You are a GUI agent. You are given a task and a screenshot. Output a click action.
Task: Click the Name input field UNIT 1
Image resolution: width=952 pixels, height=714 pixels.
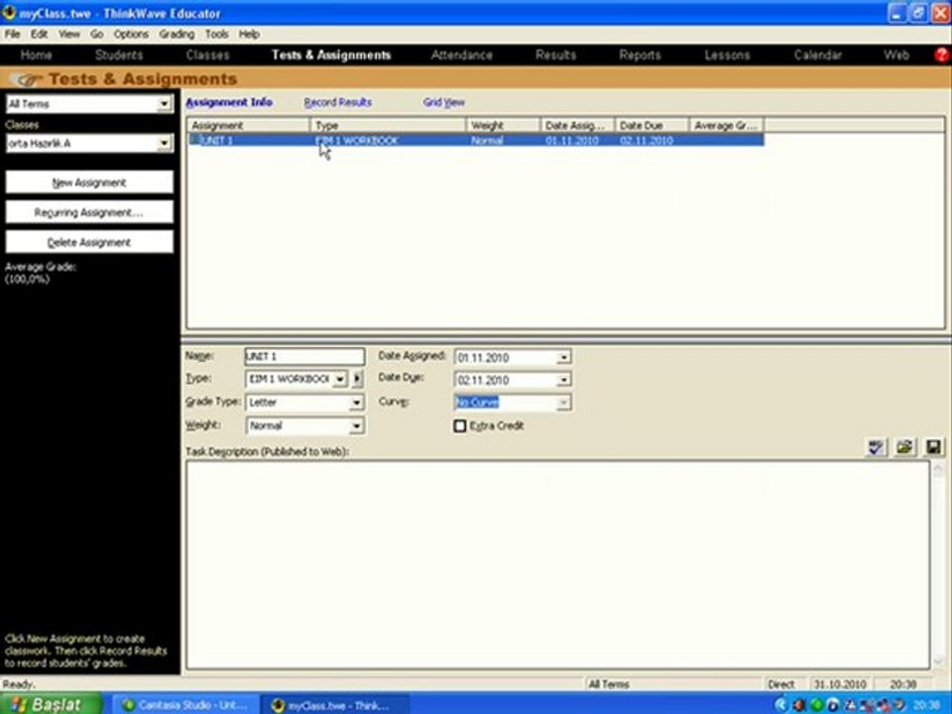point(304,356)
